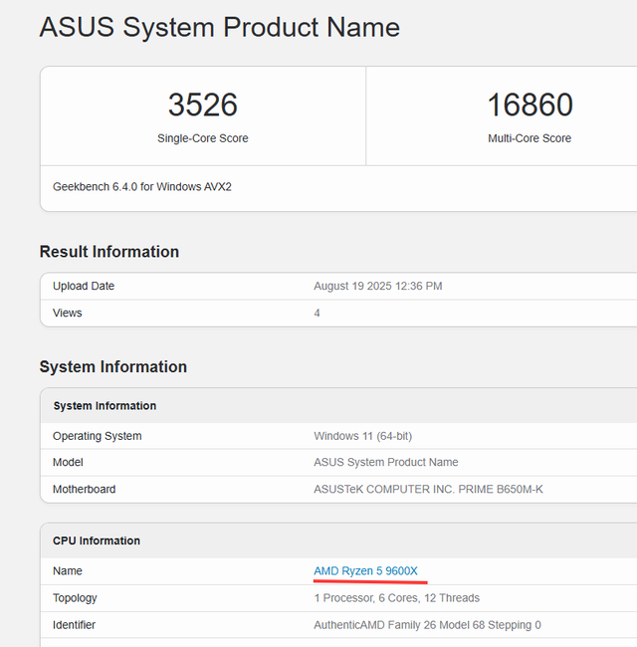Select the 'Operating System' label
The height and width of the screenshot is (647, 637).
[x=97, y=436]
